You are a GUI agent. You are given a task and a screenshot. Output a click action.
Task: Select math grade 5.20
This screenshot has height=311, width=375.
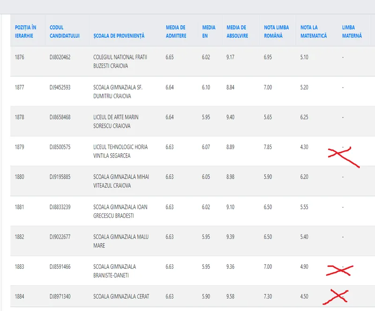coord(304,87)
